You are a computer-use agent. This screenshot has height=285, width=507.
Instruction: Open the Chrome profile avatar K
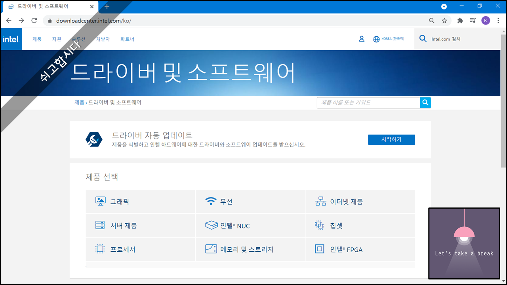[486, 21]
